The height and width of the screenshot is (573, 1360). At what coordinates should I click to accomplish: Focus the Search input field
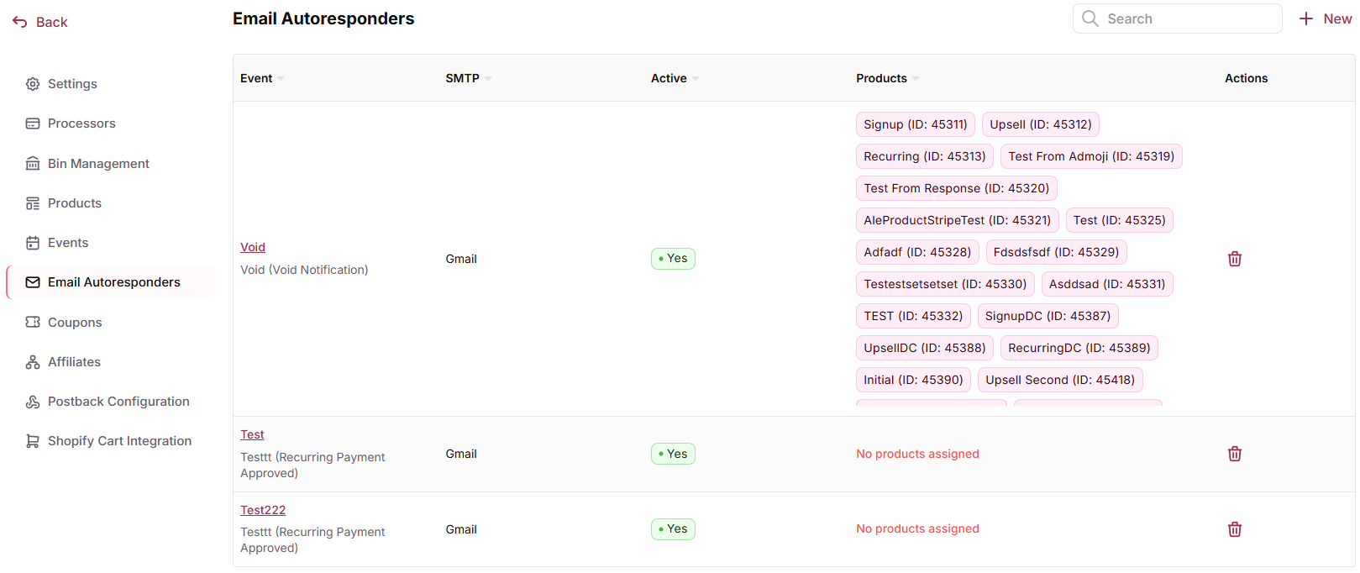point(1178,18)
